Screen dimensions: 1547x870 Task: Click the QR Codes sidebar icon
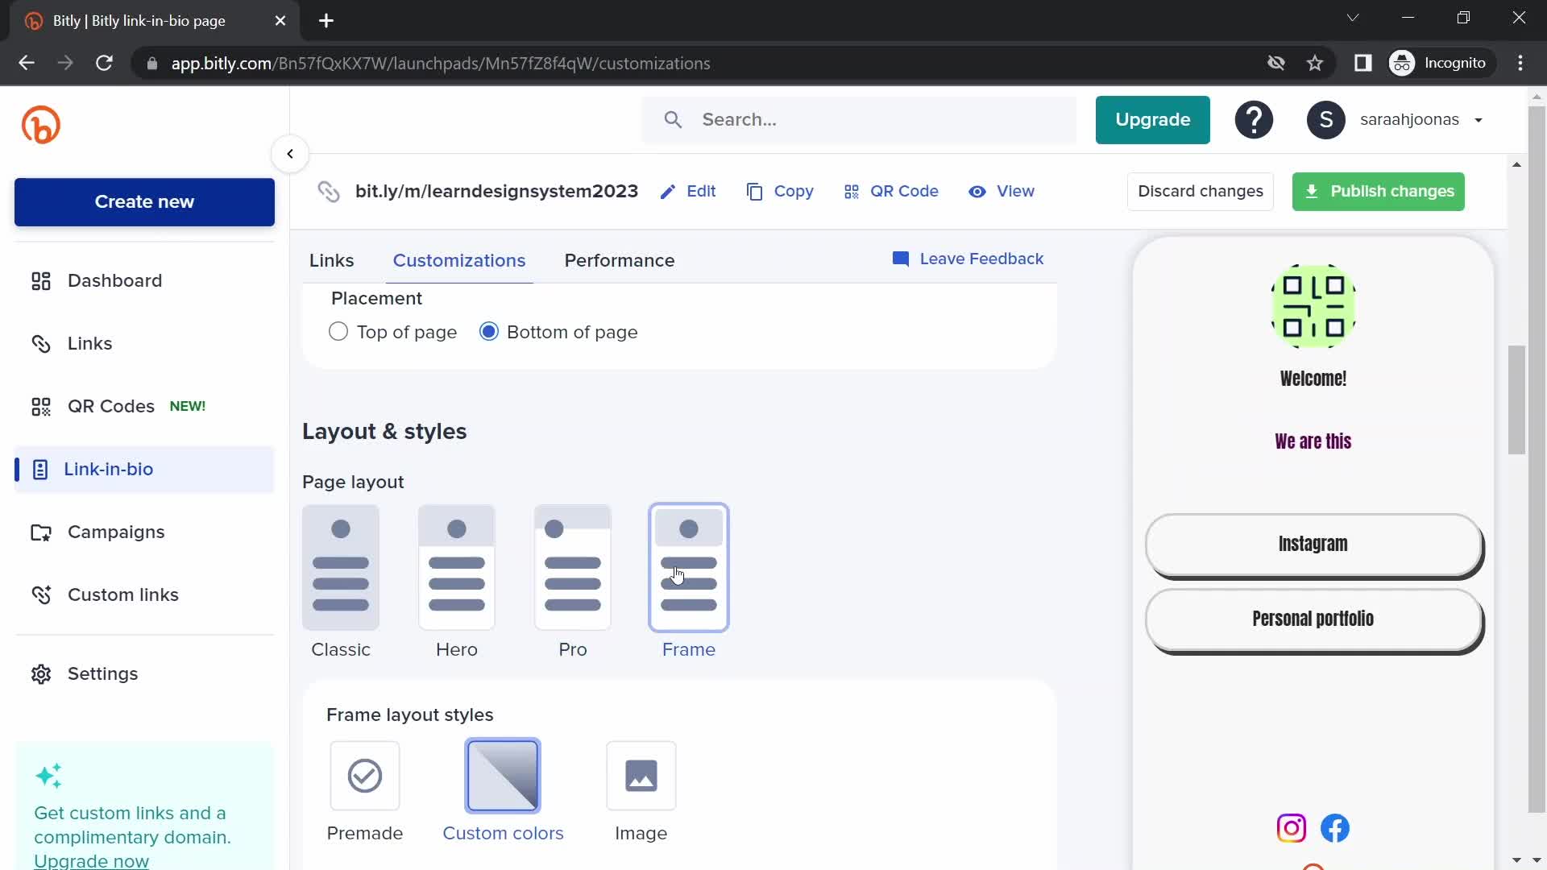pyautogui.click(x=41, y=407)
